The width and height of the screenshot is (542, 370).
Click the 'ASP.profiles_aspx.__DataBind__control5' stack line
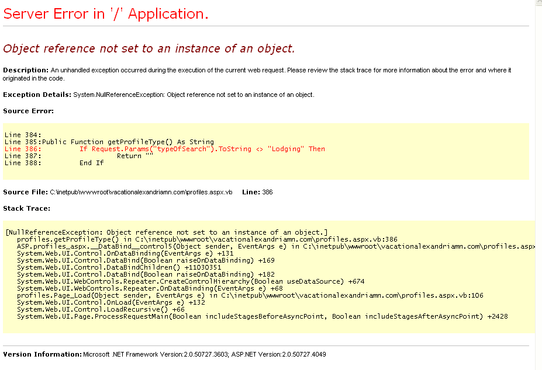[x=276, y=246]
